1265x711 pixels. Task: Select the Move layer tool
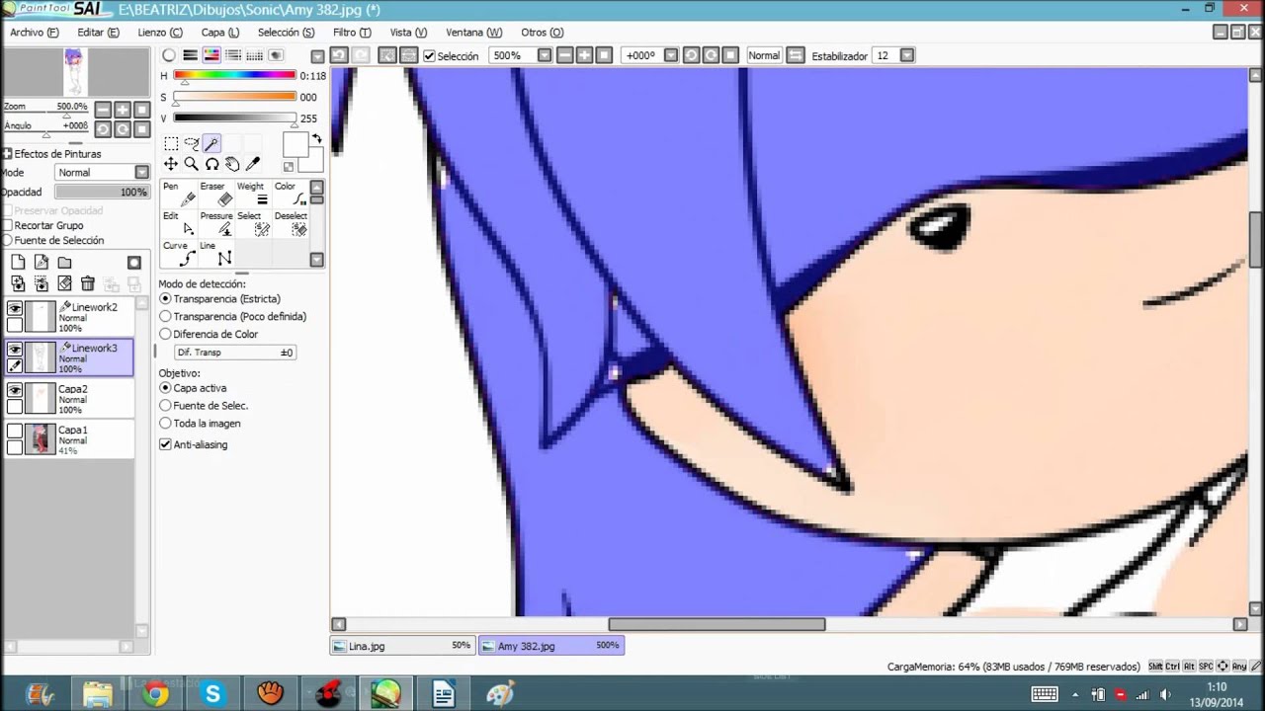point(171,164)
